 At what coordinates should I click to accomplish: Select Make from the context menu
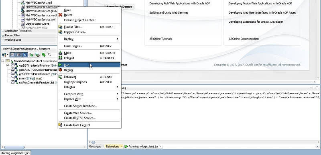point(89,53)
